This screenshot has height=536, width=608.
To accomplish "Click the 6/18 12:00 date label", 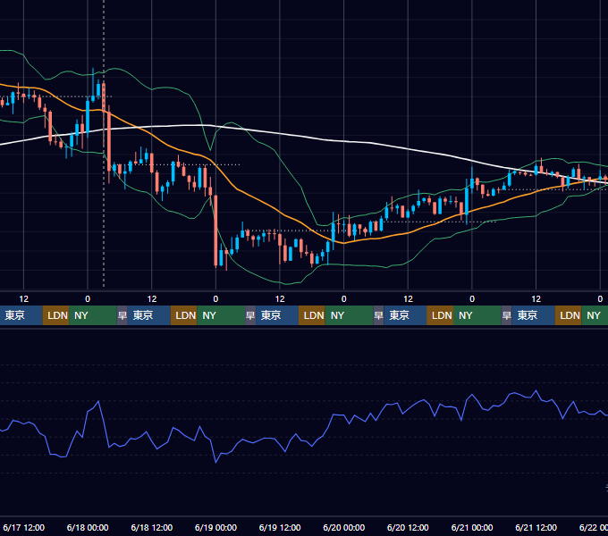I will pyautogui.click(x=152, y=527).
